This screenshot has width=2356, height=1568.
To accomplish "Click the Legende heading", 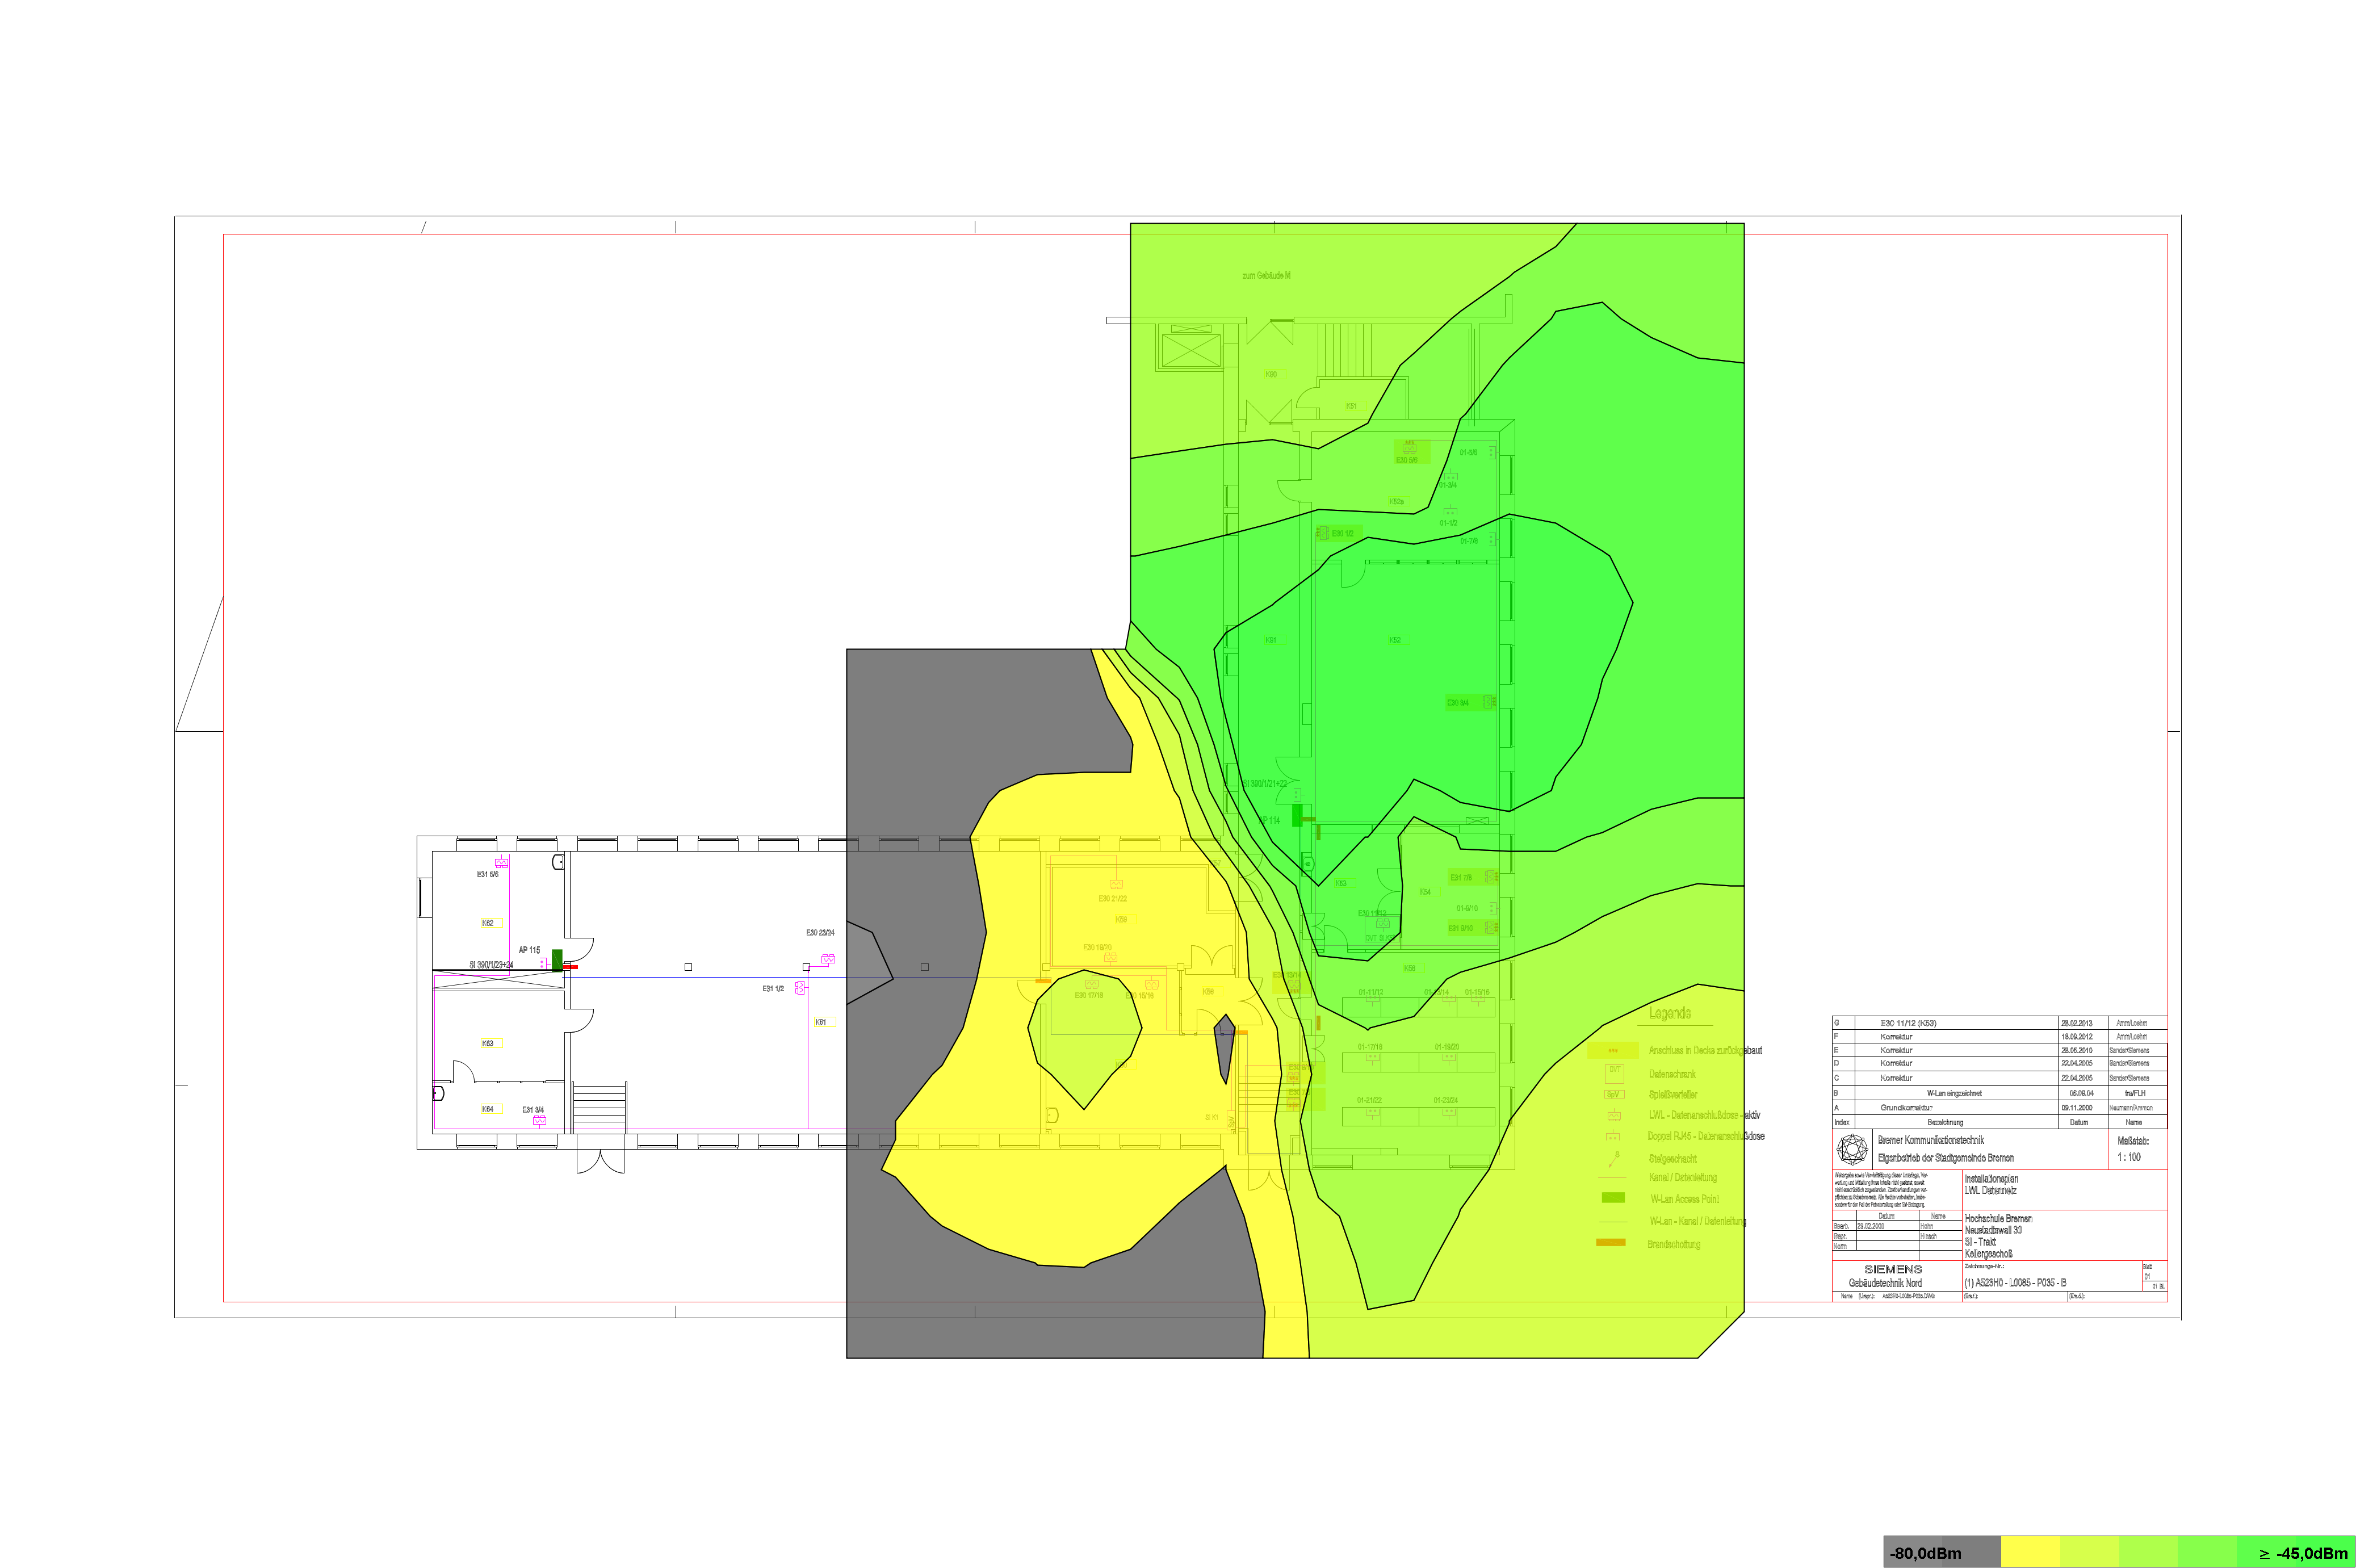I will (x=1670, y=1013).
